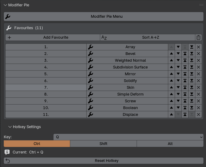Select favourite slot number 4.
Screen dimensions: 206x167
click(x=46, y=67)
